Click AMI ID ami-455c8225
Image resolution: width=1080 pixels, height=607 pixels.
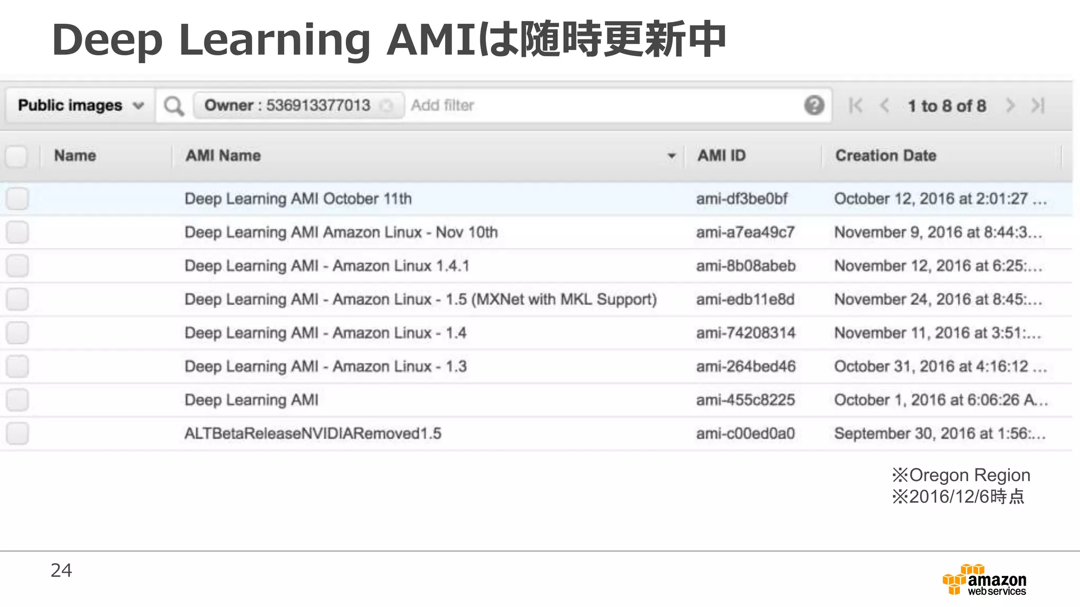(745, 400)
